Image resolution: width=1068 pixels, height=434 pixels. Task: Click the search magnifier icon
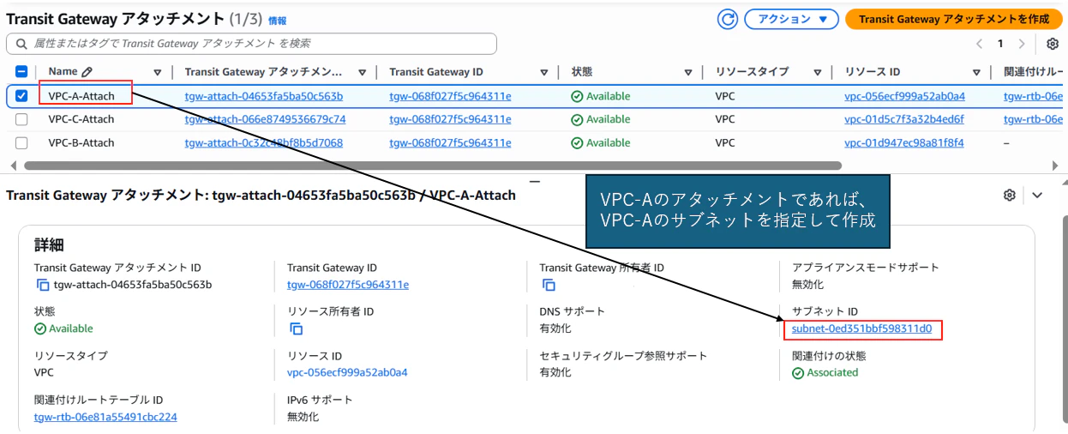click(x=21, y=44)
